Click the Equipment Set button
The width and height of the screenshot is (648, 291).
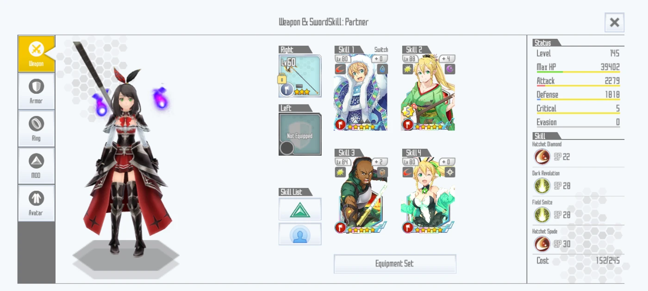tap(395, 264)
